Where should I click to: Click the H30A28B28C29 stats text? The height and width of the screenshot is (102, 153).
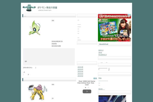click(57, 41)
